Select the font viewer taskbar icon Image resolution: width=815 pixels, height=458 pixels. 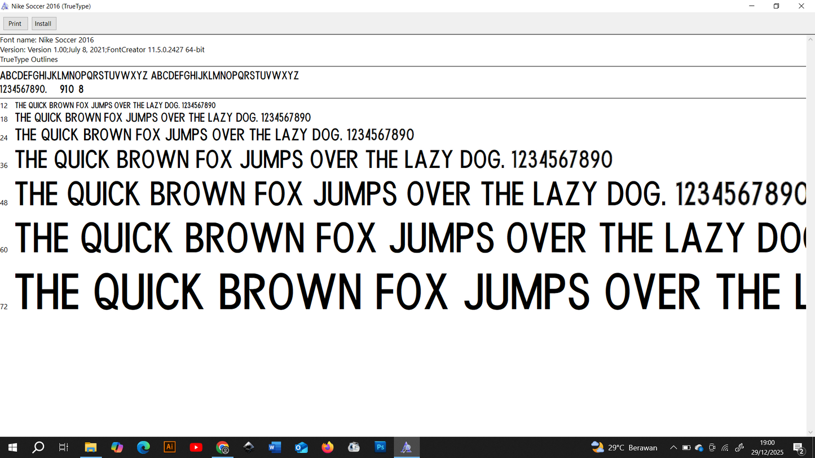click(407, 447)
